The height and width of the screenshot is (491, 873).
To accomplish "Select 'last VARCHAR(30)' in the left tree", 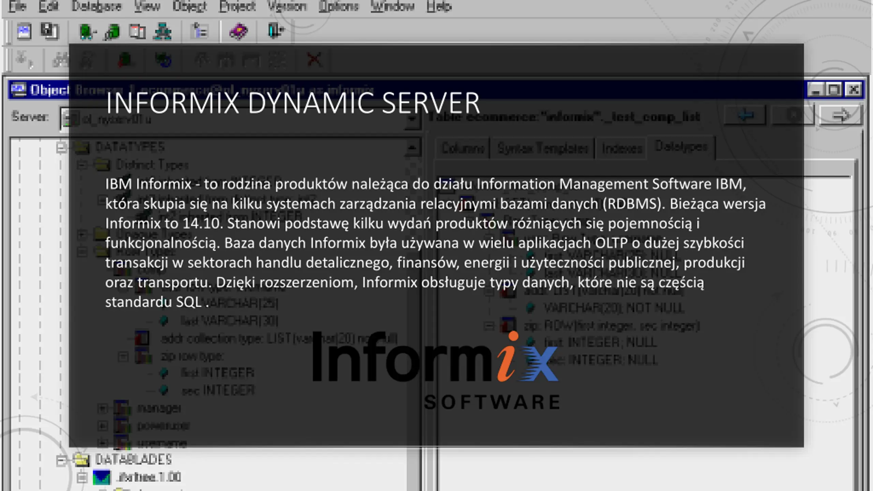I will [229, 321].
